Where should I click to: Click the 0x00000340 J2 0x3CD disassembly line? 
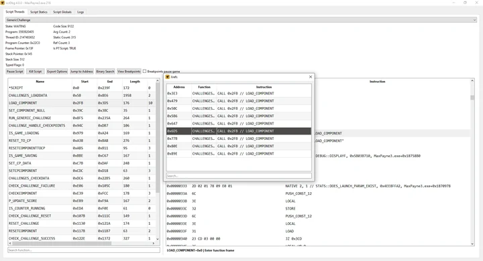(x=318, y=238)
